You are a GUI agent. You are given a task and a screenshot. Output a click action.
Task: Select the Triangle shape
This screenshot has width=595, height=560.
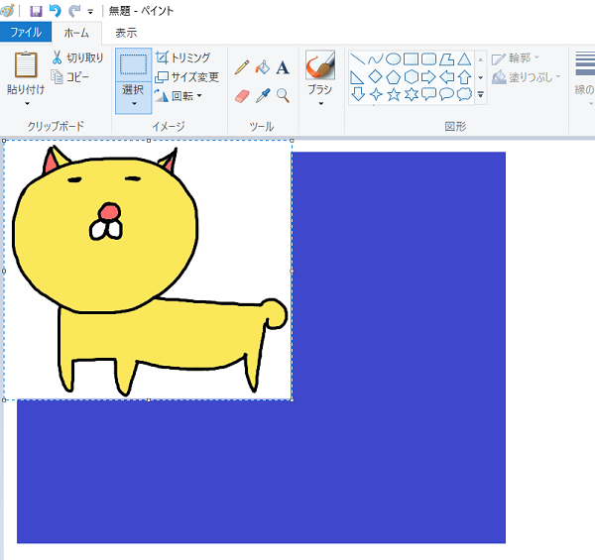[464, 59]
